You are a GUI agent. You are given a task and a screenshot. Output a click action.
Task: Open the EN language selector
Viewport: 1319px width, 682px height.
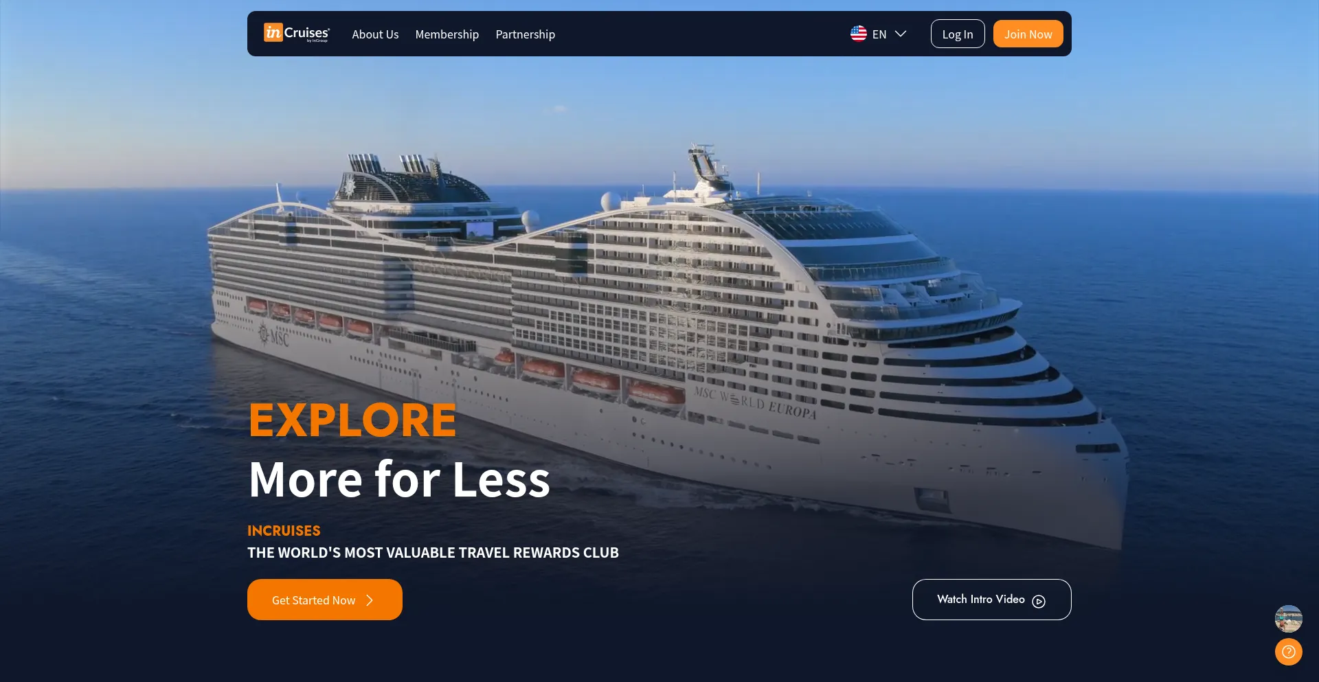tap(879, 34)
